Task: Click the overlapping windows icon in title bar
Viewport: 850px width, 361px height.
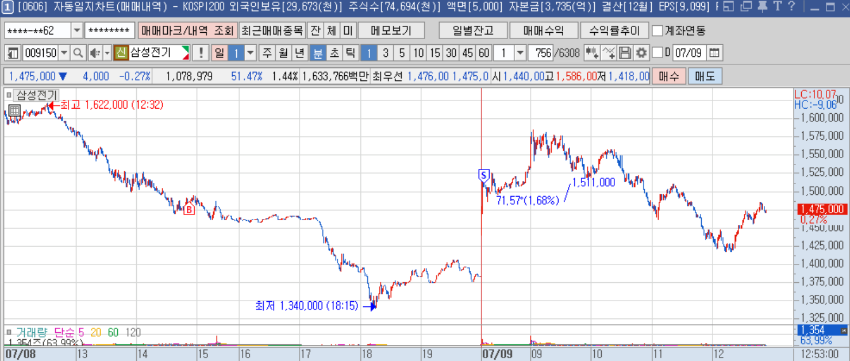Action: click(x=746, y=7)
